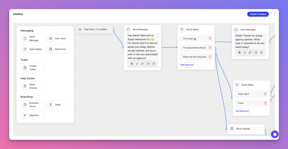Click the "Branching" section heading

tap(26, 97)
